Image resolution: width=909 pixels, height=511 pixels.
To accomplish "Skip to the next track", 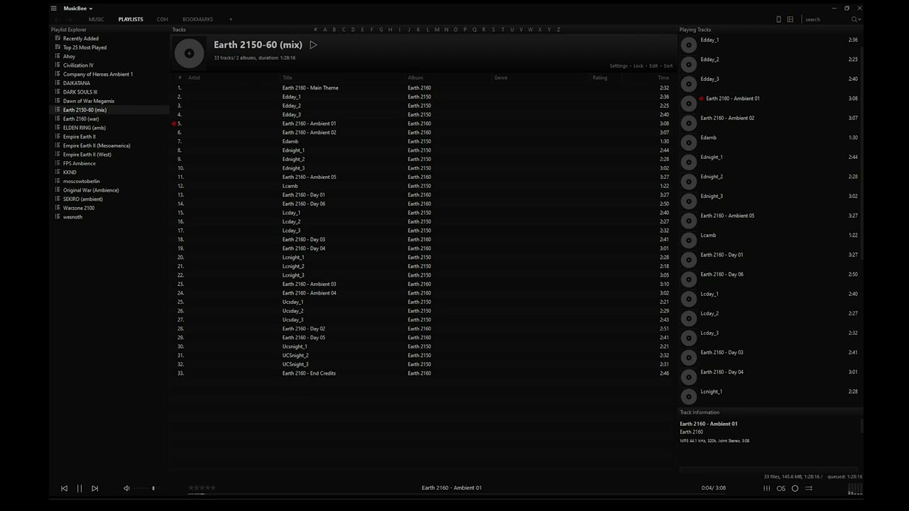I will (x=94, y=488).
